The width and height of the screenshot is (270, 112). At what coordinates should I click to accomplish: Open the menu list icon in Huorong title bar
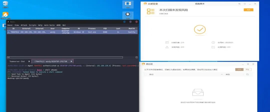coord(245,4)
